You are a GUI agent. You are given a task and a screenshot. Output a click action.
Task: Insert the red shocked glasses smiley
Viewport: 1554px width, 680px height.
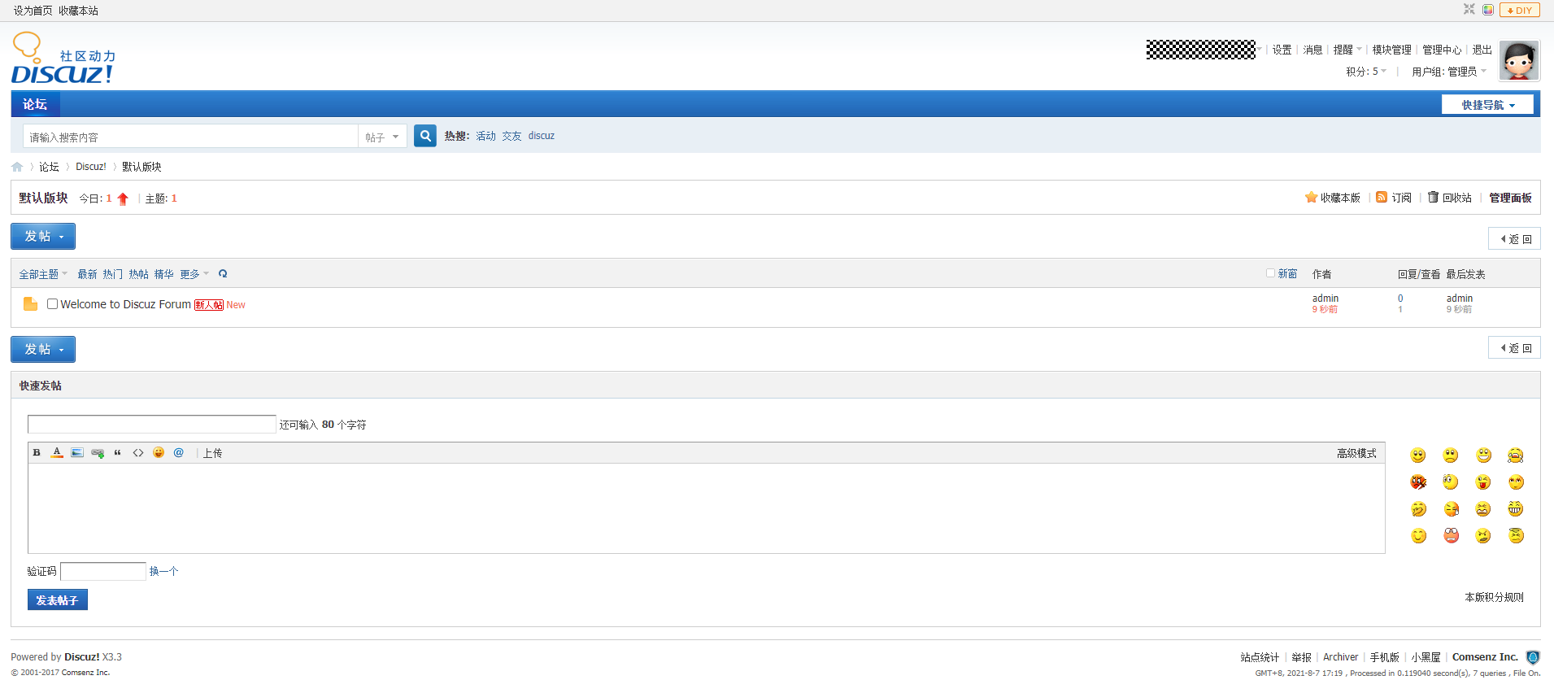(x=1451, y=536)
